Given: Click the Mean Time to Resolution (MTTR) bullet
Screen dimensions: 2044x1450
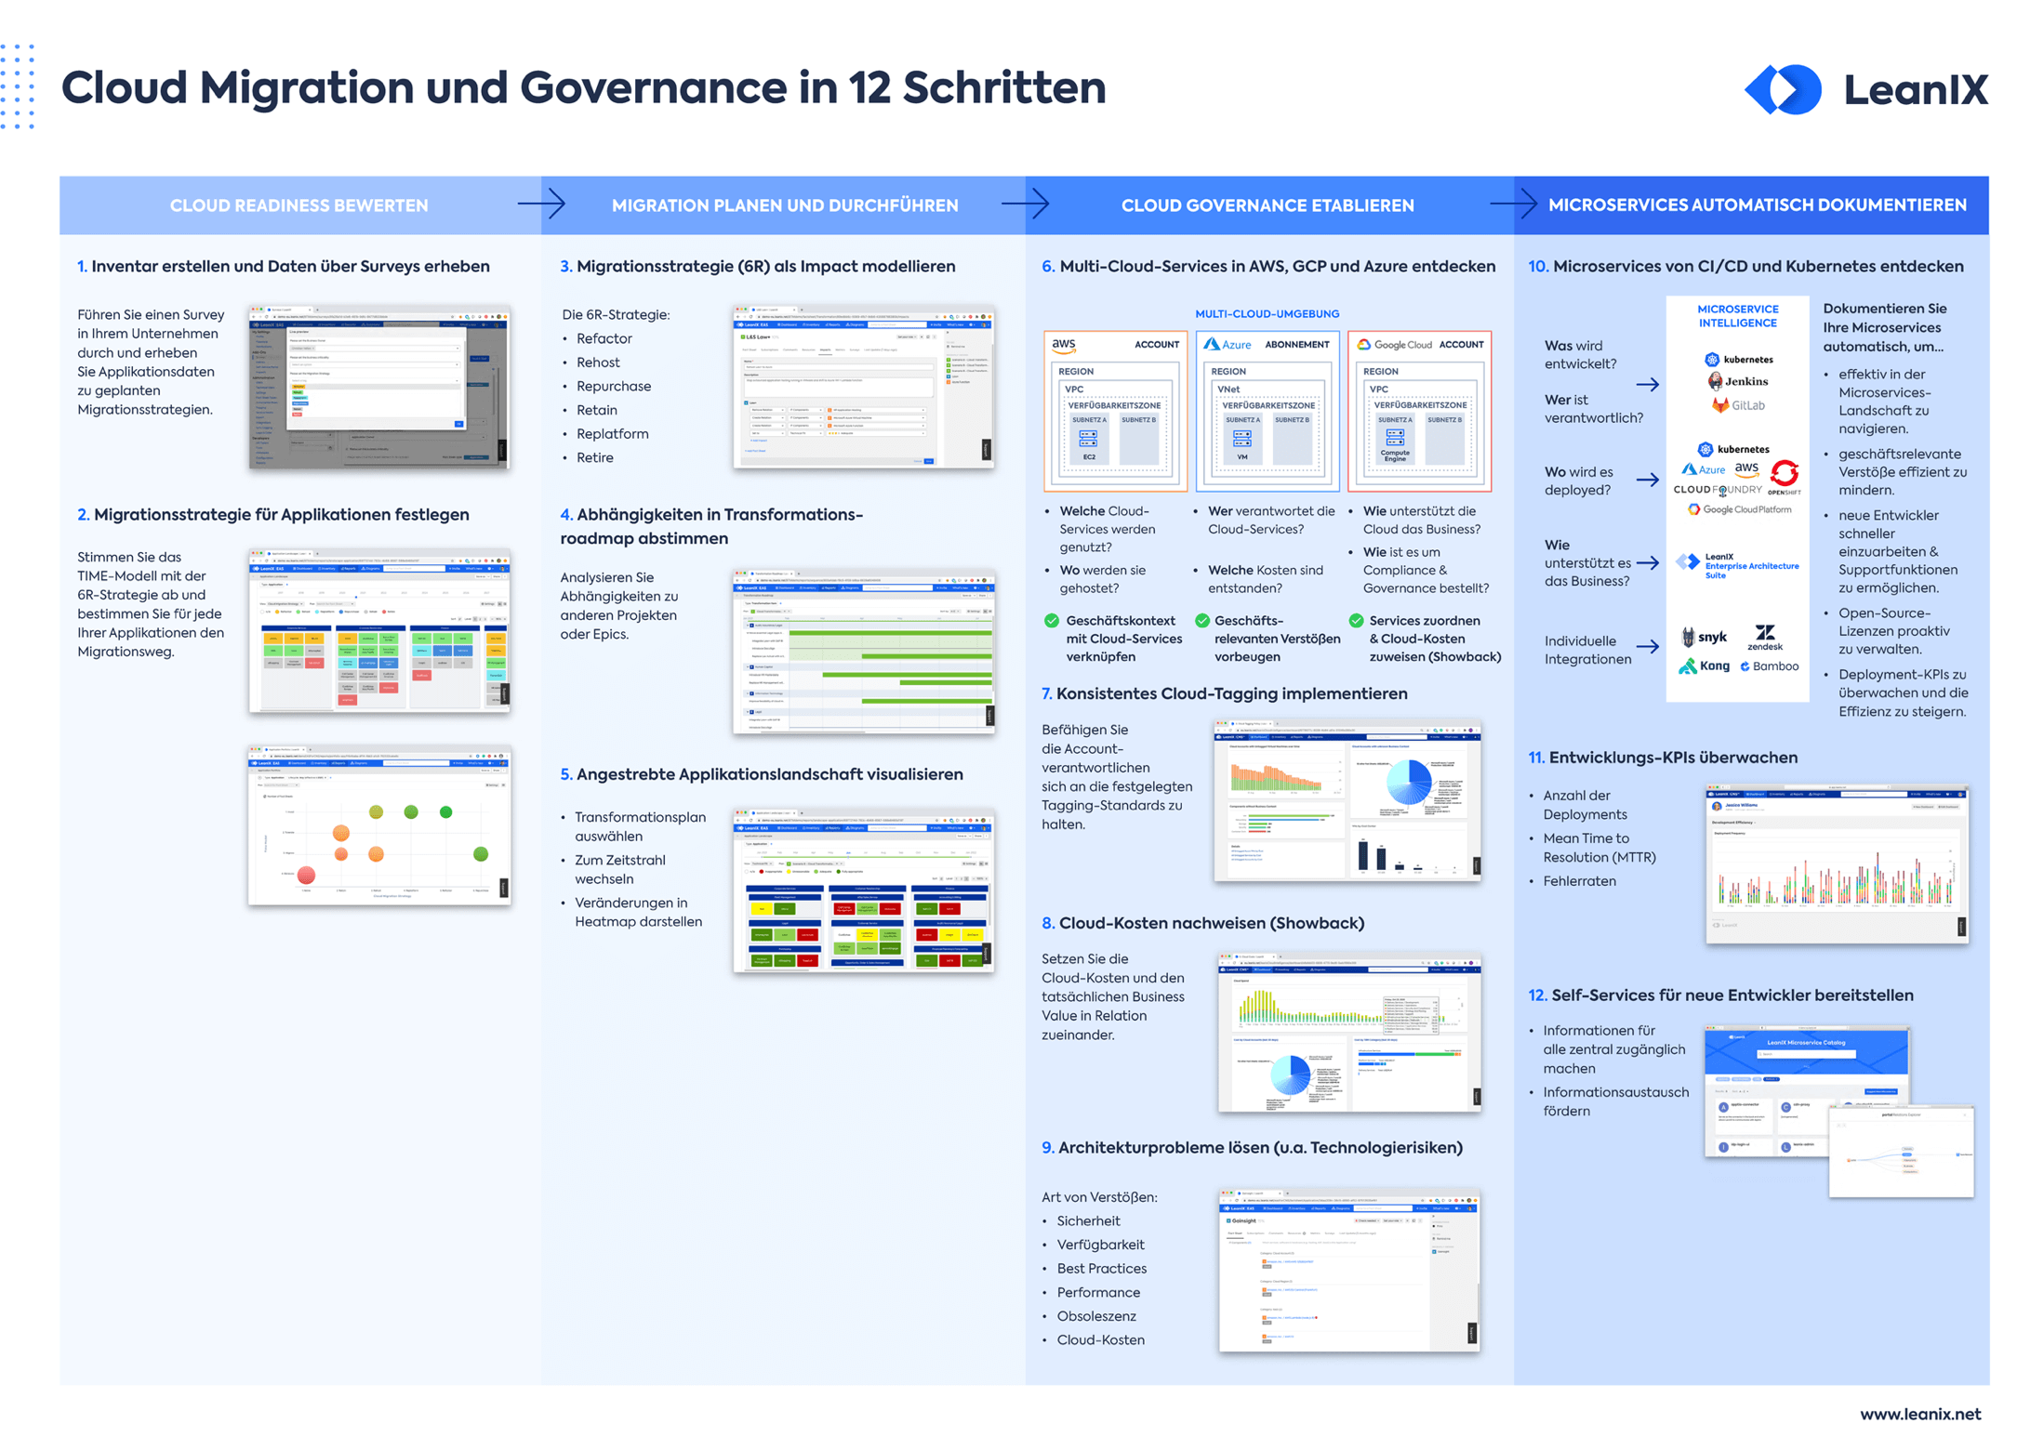Looking at the screenshot, I should (x=1599, y=848).
